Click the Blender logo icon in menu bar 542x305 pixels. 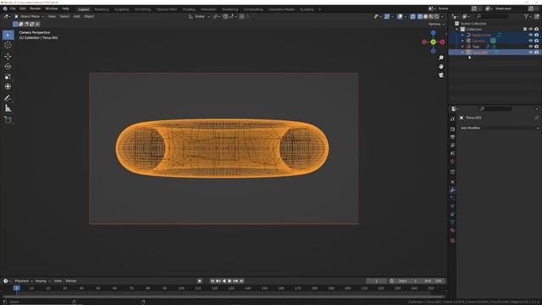click(x=5, y=8)
